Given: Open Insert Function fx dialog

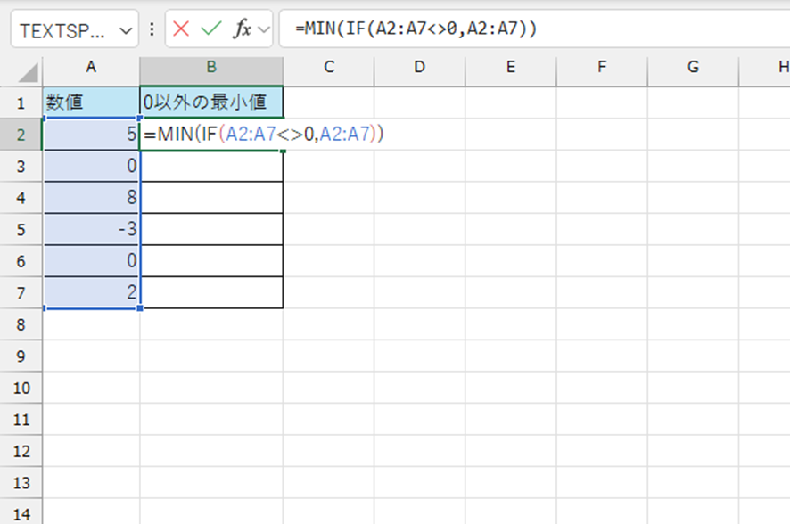Looking at the screenshot, I should coord(242,29).
